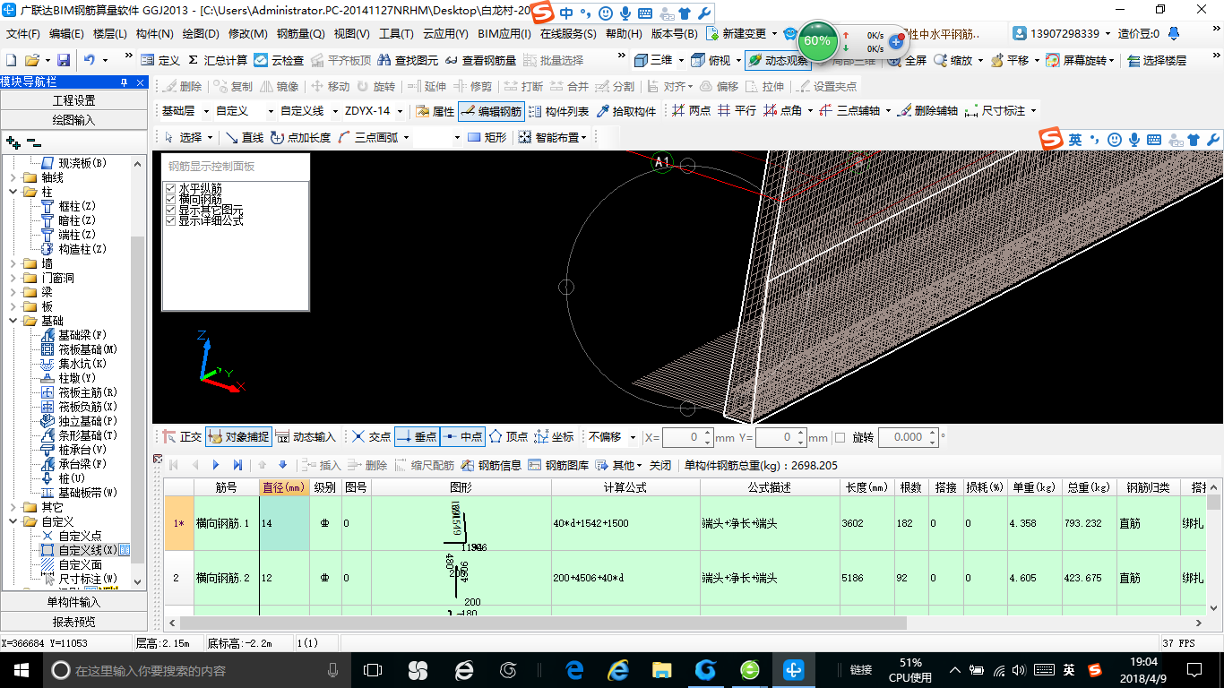Toggle 中点 midpoint snap
Image resolution: width=1224 pixels, height=688 pixels.
click(461, 437)
